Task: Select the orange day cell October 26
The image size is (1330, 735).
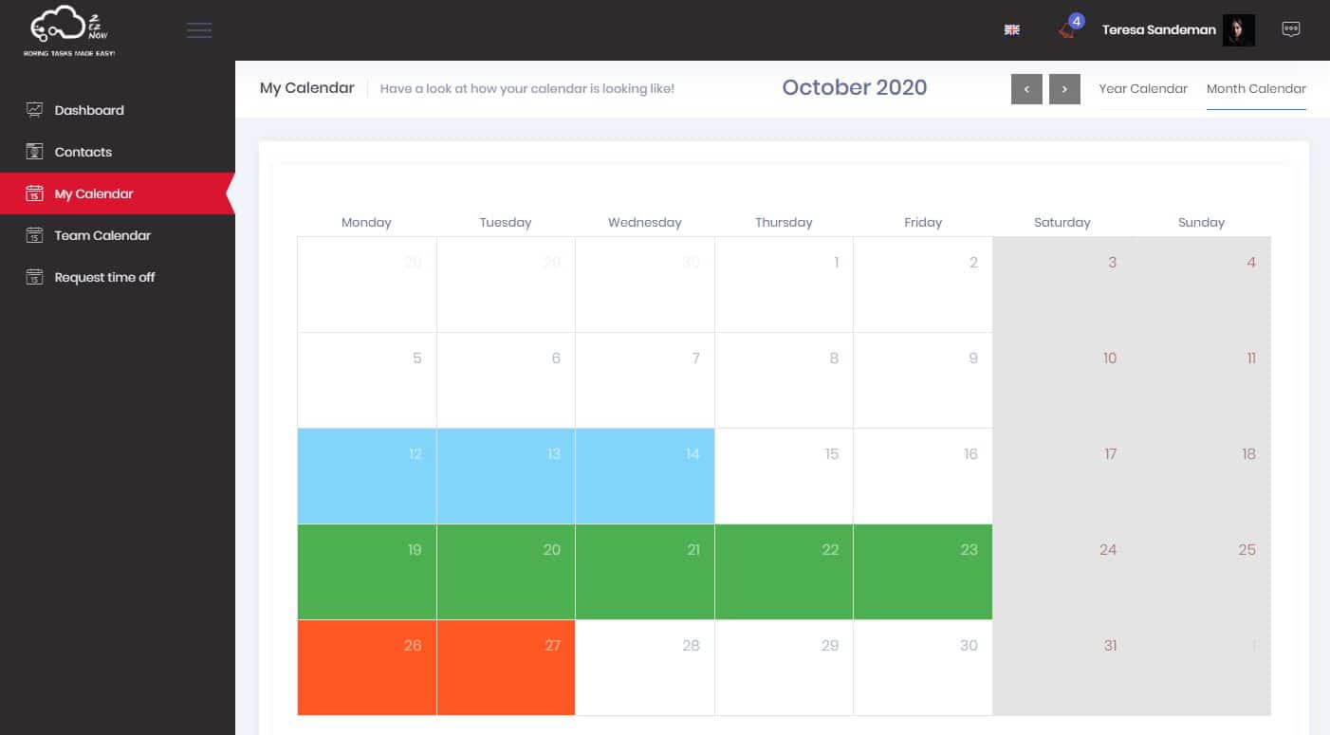Action: point(366,668)
